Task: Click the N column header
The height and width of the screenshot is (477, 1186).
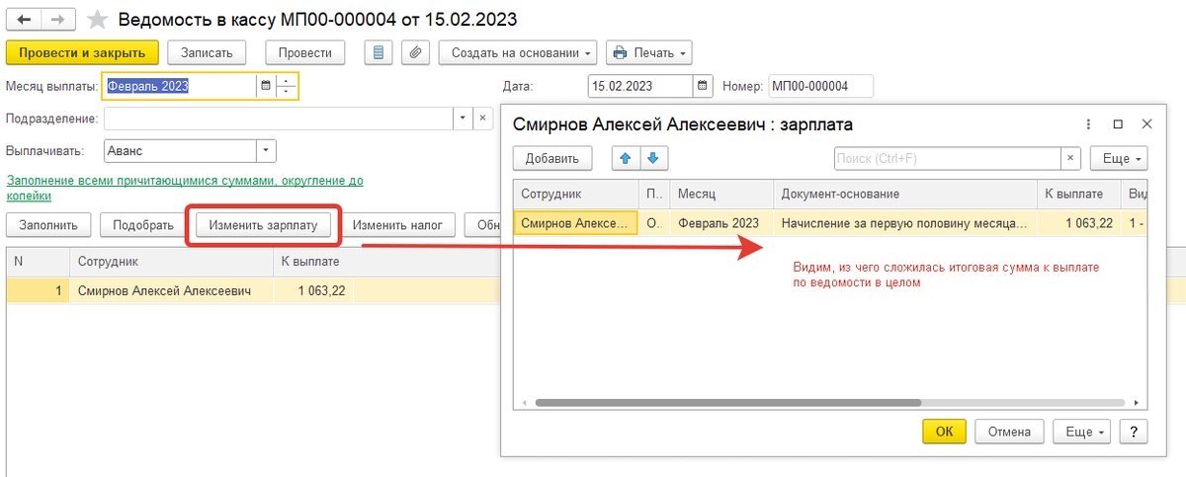Action: coord(38,262)
